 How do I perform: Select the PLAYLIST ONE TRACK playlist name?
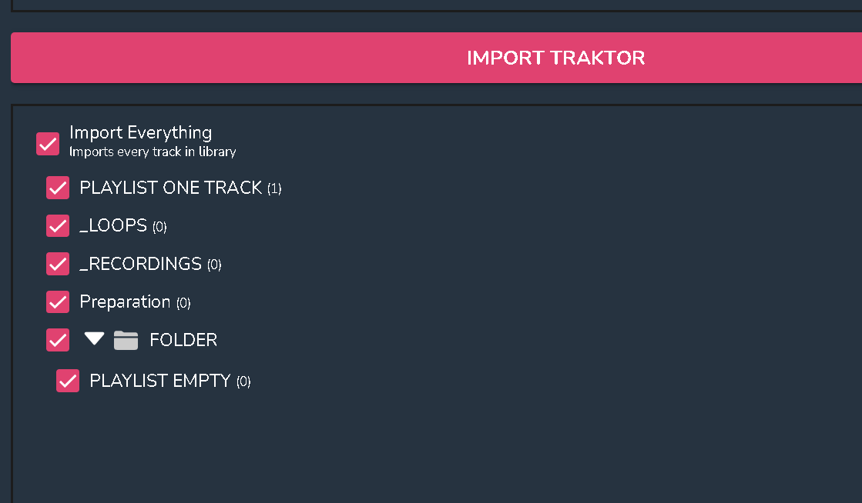point(170,188)
